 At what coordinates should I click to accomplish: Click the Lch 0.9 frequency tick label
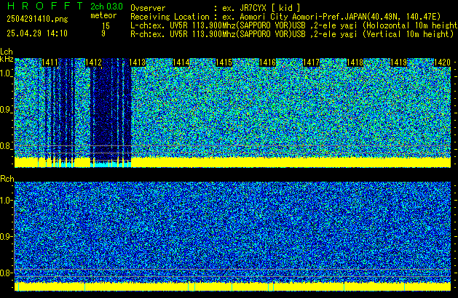point(6,110)
